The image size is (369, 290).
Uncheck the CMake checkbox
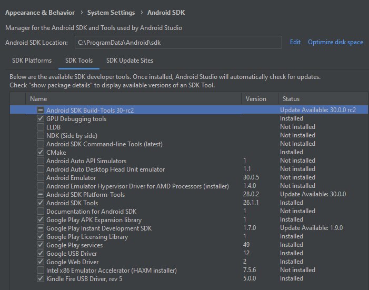pyautogui.click(x=41, y=152)
